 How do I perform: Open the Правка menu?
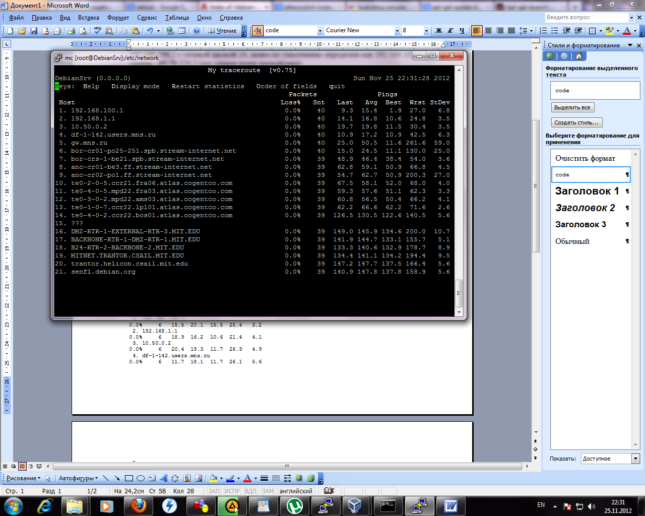tap(41, 18)
